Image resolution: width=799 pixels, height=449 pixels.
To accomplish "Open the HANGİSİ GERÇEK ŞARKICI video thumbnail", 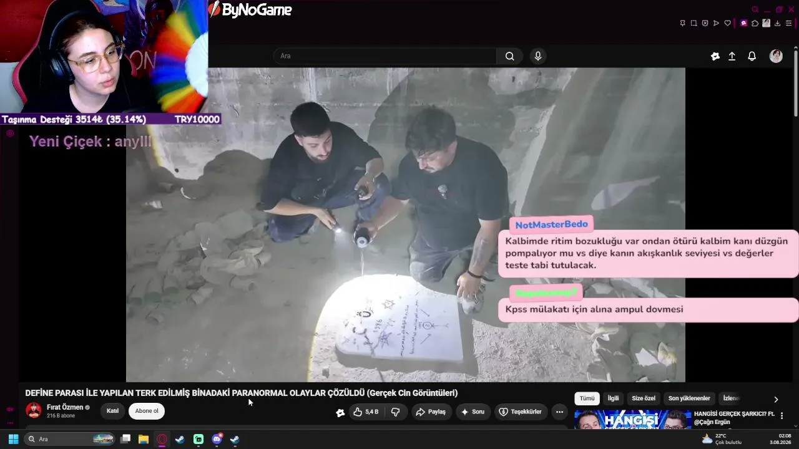I will [x=632, y=419].
